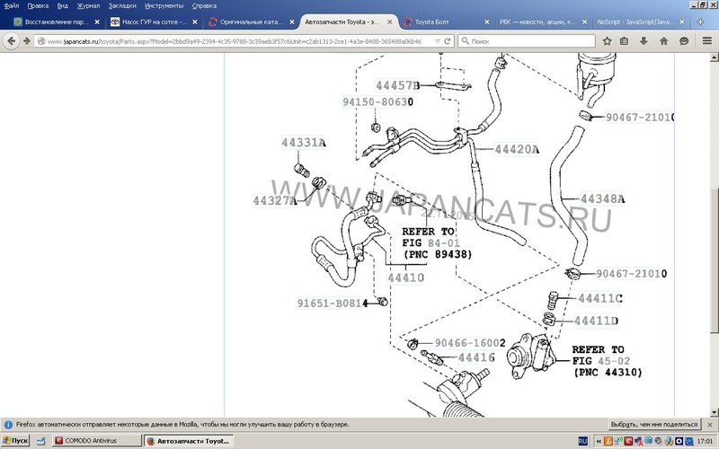Viewport: 719px width, 449px height.
Task: Open the smiley chat icon in toolbar
Action: tap(685, 40)
